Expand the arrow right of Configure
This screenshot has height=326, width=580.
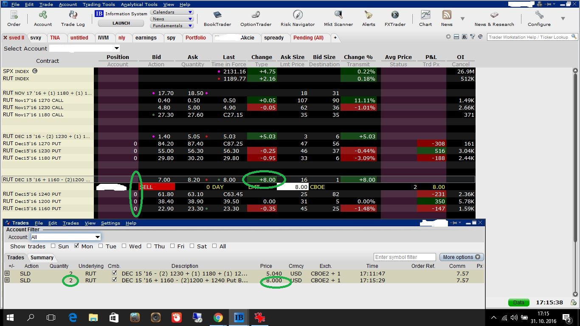pyautogui.click(x=563, y=19)
